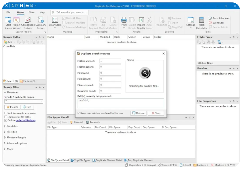Close the Duplicate Search Progress dialog
This screenshot has height=170, width=242.
click(x=164, y=53)
